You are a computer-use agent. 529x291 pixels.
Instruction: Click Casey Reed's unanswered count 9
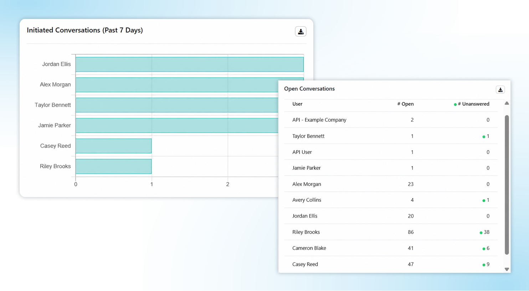pyautogui.click(x=488, y=264)
